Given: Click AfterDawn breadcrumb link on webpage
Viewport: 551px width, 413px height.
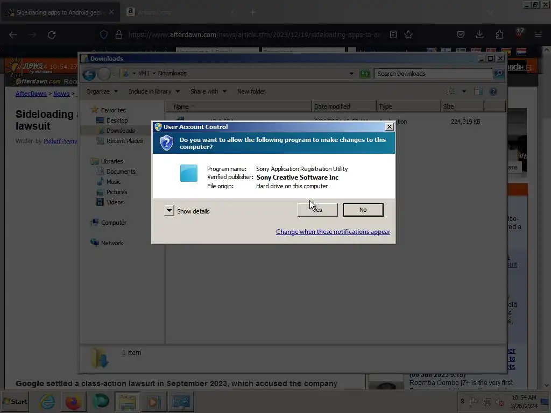Looking at the screenshot, I should click(x=31, y=94).
